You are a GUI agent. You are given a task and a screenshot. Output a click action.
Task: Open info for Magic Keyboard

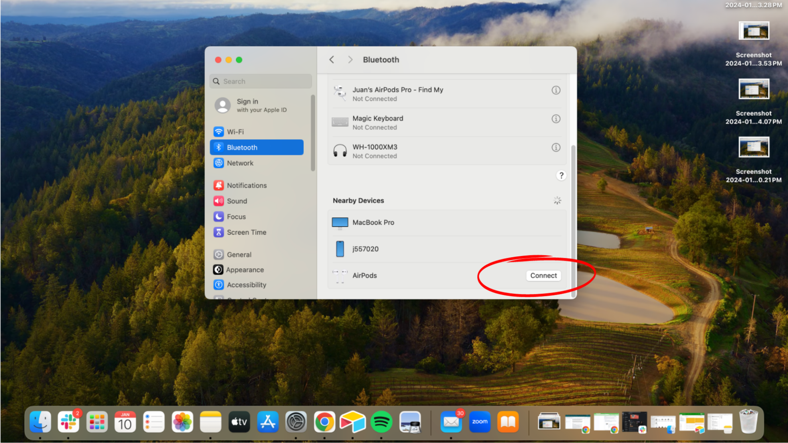[x=556, y=119]
